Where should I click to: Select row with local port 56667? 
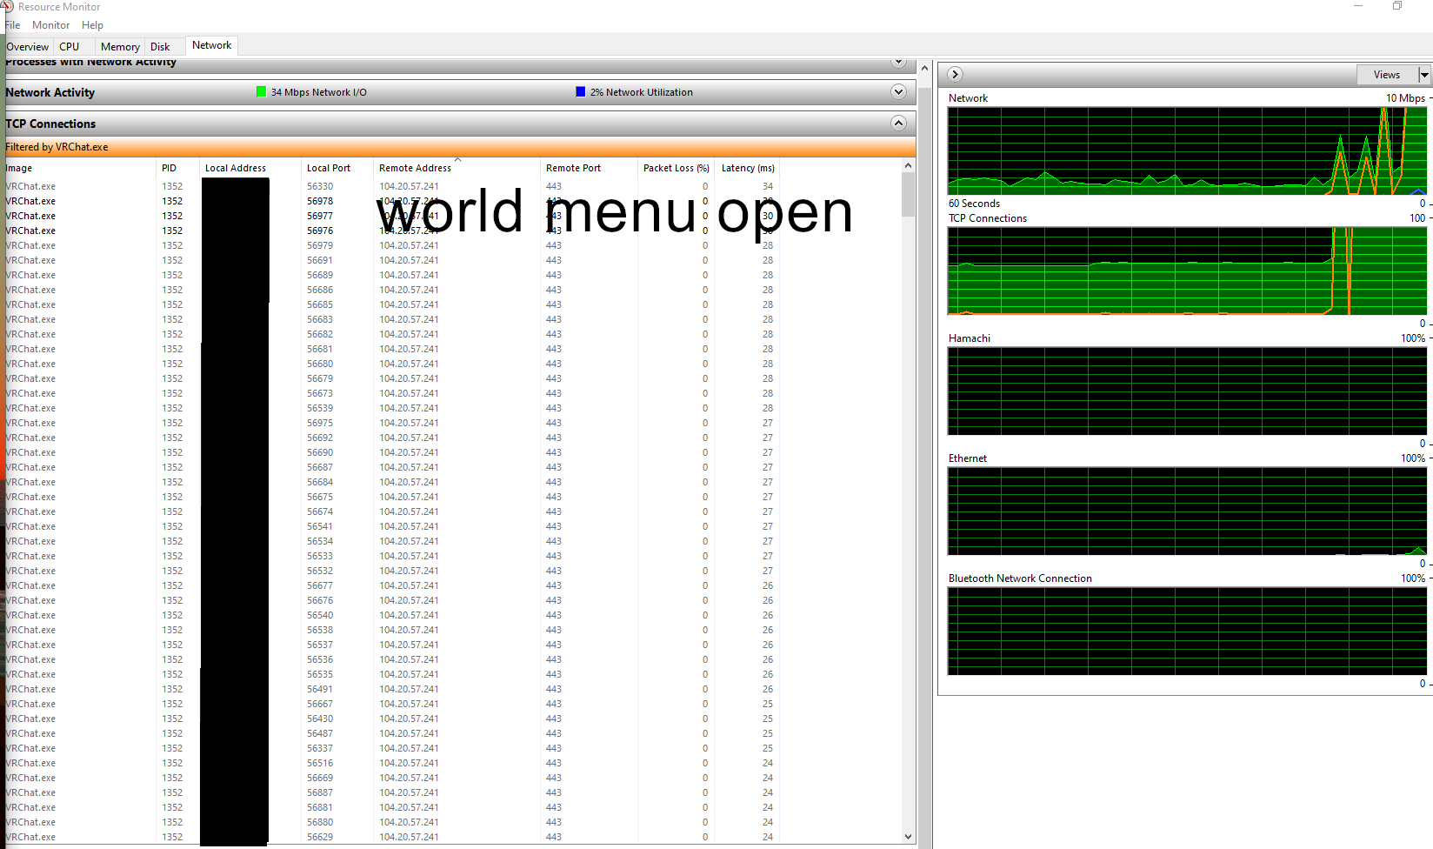tap(452, 704)
